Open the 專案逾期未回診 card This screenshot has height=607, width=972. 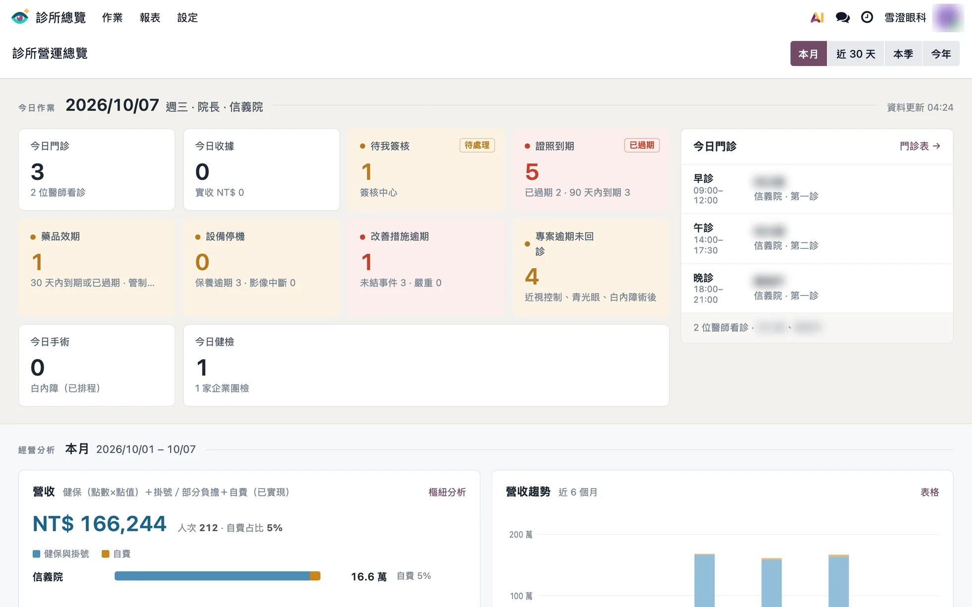click(591, 267)
